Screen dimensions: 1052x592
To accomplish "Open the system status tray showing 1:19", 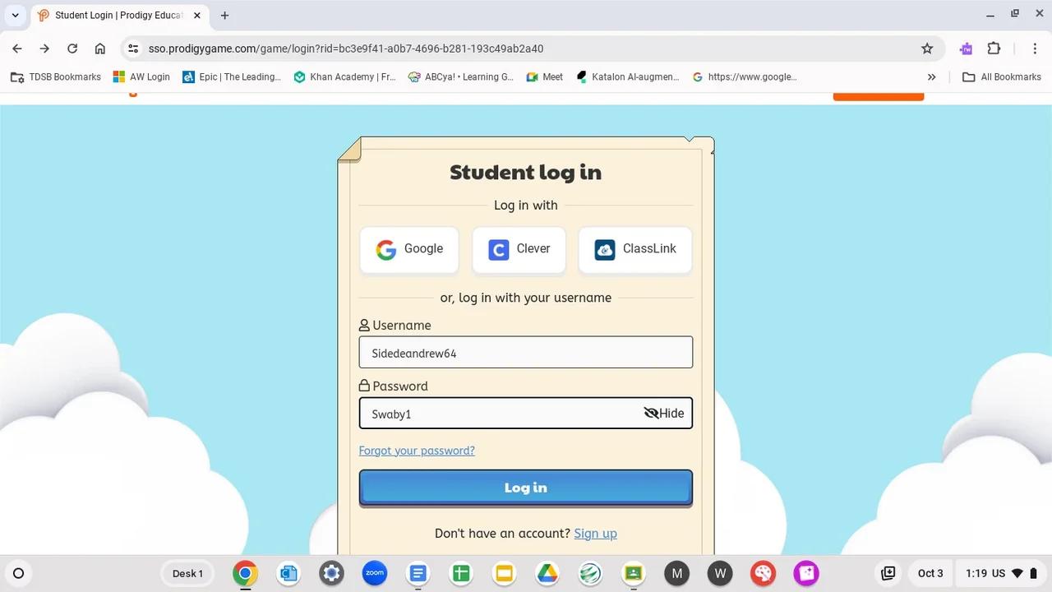I will point(1002,573).
